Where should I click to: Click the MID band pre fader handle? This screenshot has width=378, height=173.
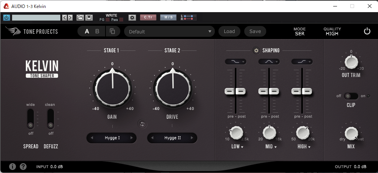(263, 91)
